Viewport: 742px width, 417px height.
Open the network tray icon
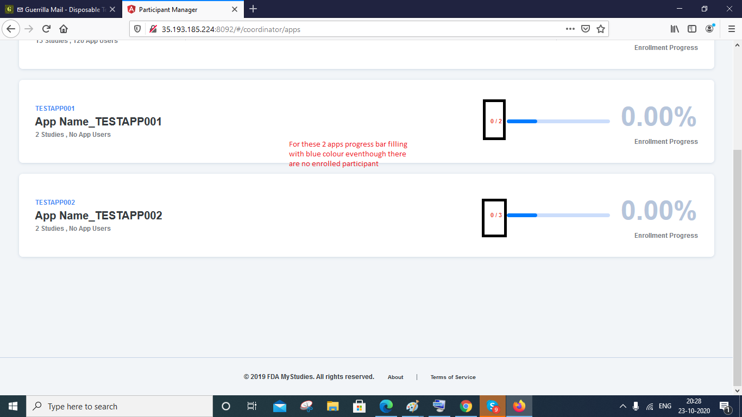pyautogui.click(x=650, y=406)
